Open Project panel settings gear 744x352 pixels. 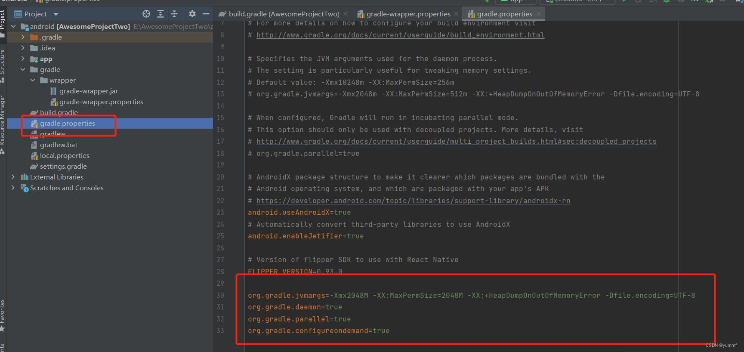(192, 14)
